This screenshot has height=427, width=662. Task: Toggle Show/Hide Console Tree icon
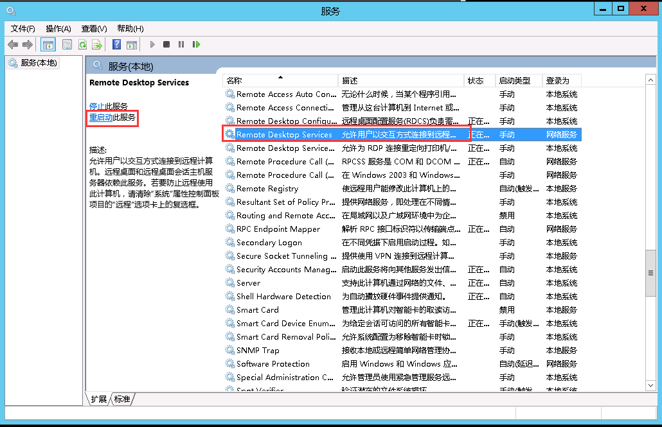48,44
